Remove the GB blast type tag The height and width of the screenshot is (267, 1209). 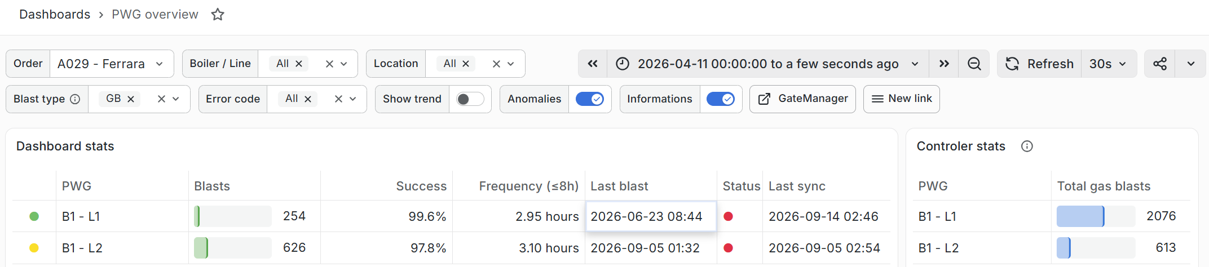pos(131,99)
